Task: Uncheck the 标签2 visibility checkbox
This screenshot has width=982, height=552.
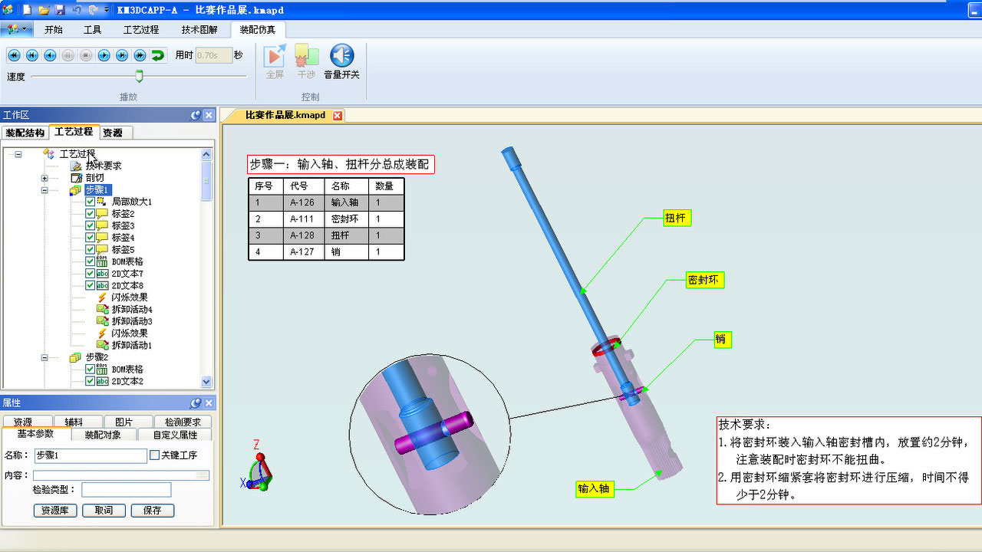Action: [91, 214]
